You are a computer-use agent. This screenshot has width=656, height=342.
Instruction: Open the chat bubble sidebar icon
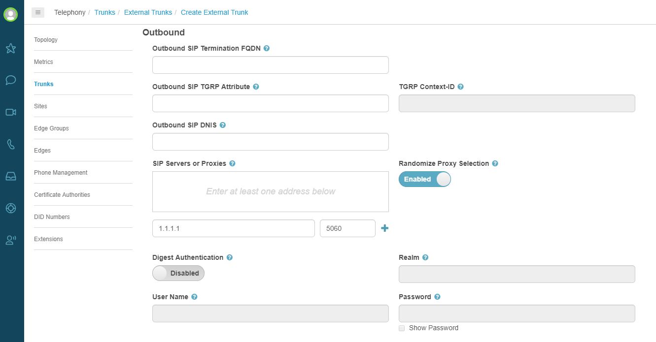click(x=11, y=80)
